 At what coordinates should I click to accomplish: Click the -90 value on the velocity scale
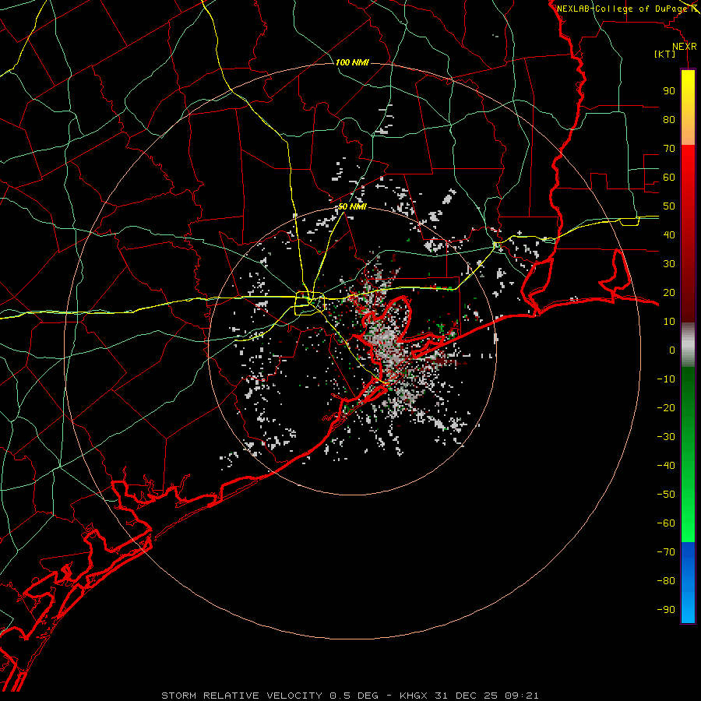(666, 610)
